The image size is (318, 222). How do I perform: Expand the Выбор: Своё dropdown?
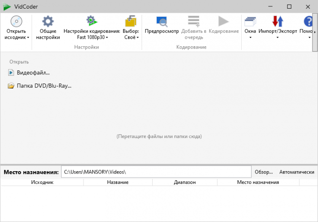(138, 38)
